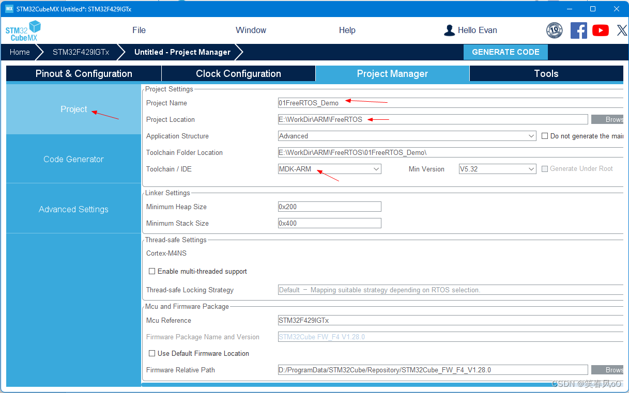
Task: Open the Advanced Settings section
Action: click(x=73, y=209)
